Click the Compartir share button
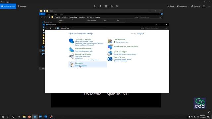The width and height of the screenshot is (212, 119). (x=196, y=6)
